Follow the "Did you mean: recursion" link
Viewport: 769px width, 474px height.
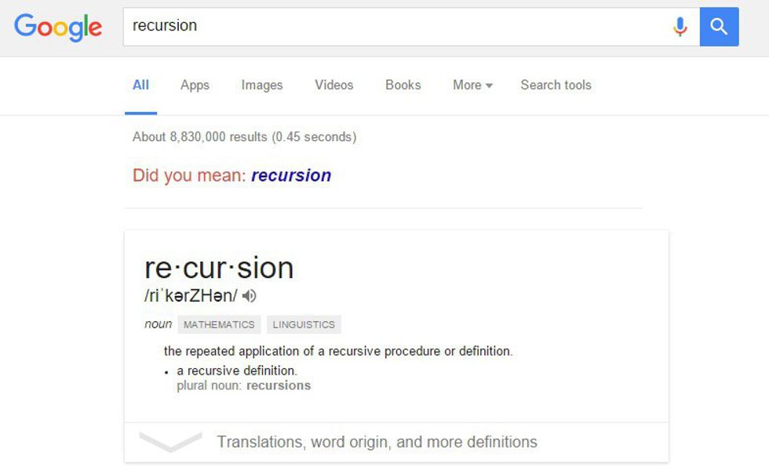(291, 175)
